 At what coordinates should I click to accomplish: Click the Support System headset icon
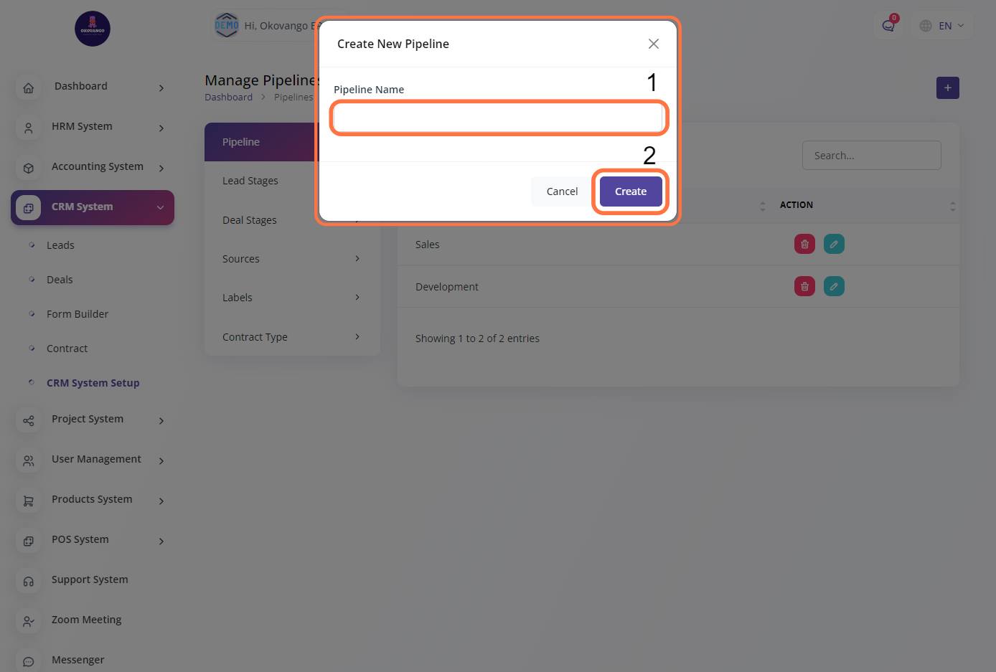pos(29,582)
